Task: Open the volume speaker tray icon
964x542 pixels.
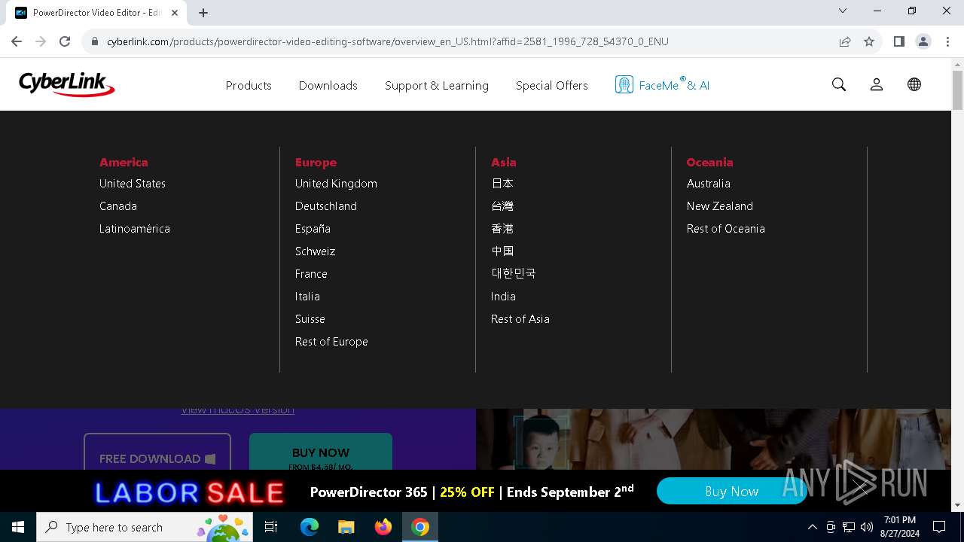Action: click(x=867, y=527)
